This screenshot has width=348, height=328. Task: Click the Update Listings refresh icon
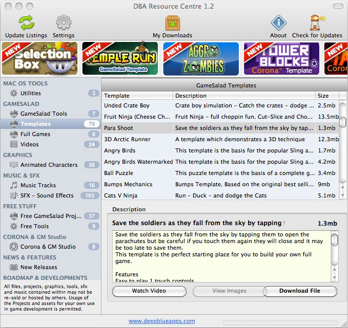[27, 23]
